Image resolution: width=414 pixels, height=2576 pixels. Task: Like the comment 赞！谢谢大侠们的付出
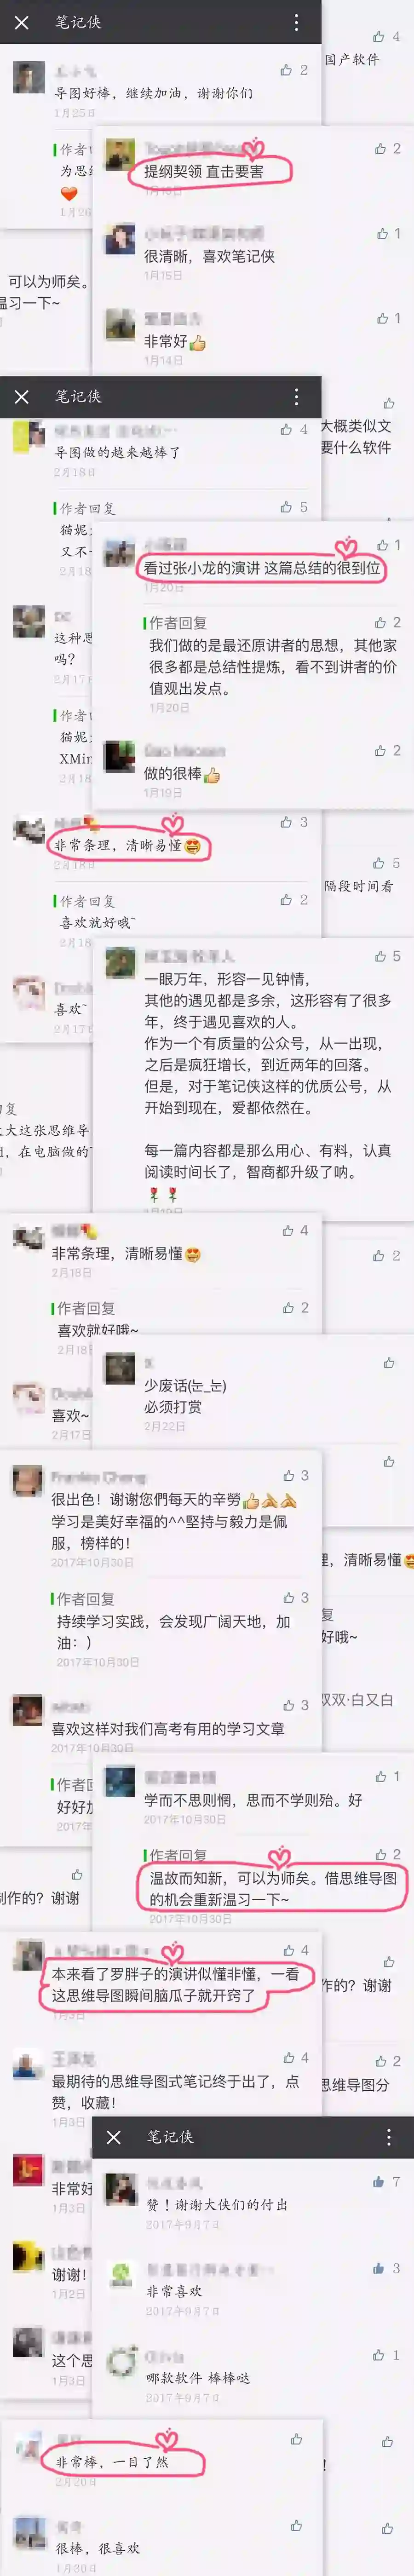pos(379,2181)
